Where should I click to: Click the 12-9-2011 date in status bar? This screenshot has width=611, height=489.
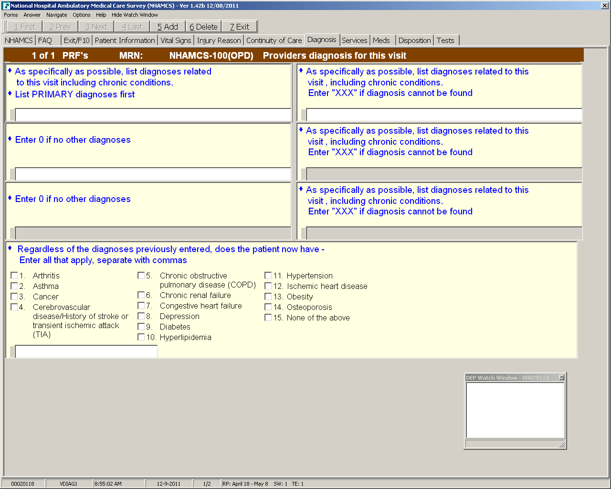(x=169, y=484)
